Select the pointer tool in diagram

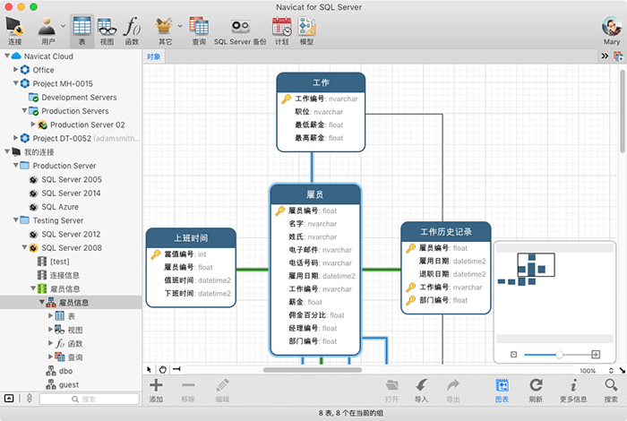pyautogui.click(x=150, y=369)
